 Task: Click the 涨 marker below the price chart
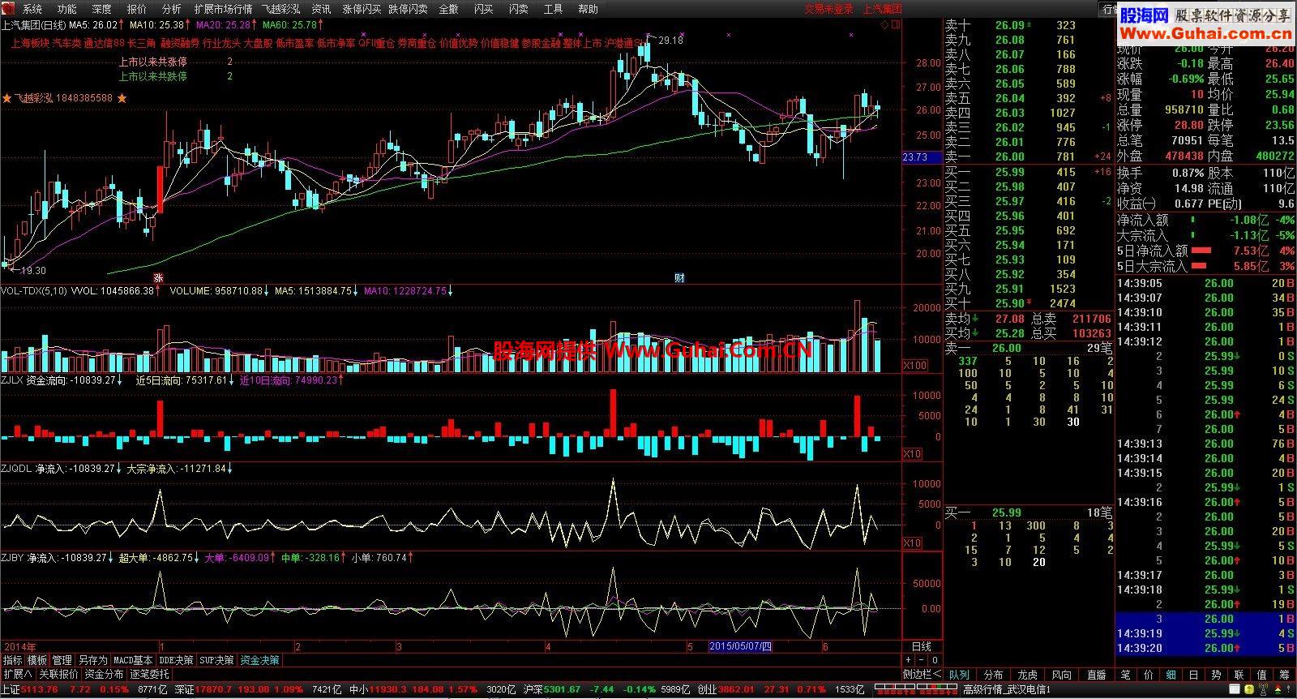(159, 277)
